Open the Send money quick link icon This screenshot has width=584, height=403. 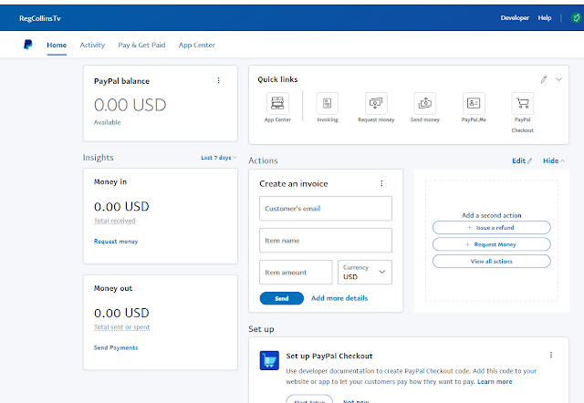(x=424, y=103)
